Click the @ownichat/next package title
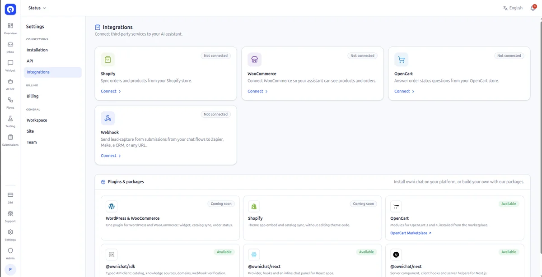Viewport: 542px width, 277px height. tap(407, 267)
